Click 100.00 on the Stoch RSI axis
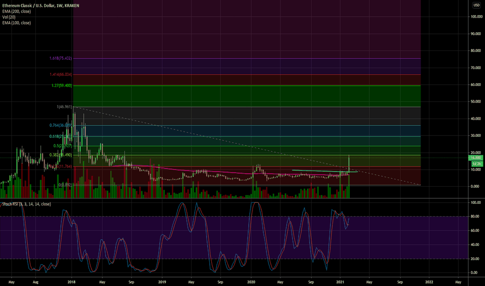Screen dimensions: 485x286 476,202
